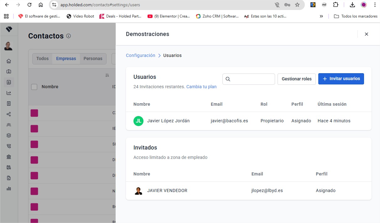Open the browser extensions puzzle menu
380x223 pixels.
[x=336, y=5]
